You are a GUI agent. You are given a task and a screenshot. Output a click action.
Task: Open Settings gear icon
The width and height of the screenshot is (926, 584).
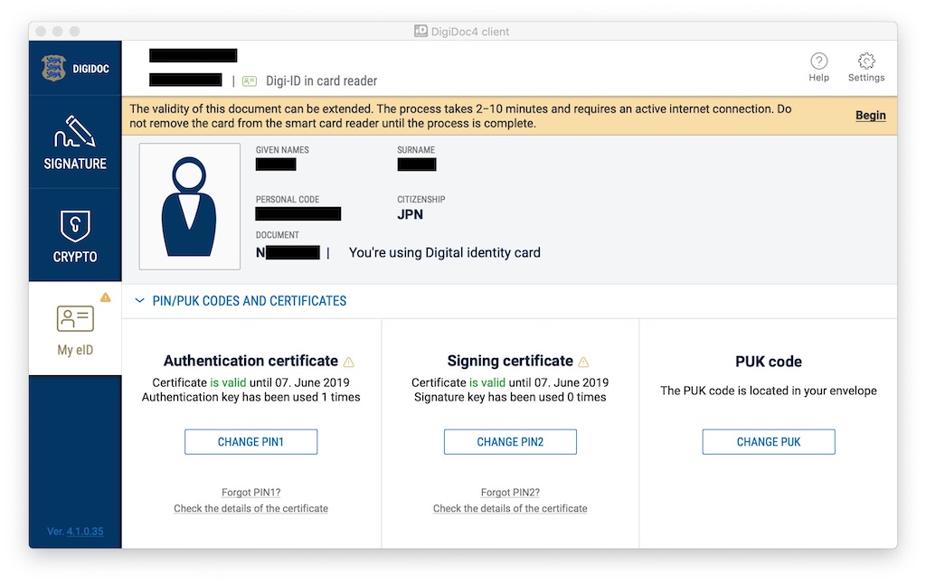865,61
